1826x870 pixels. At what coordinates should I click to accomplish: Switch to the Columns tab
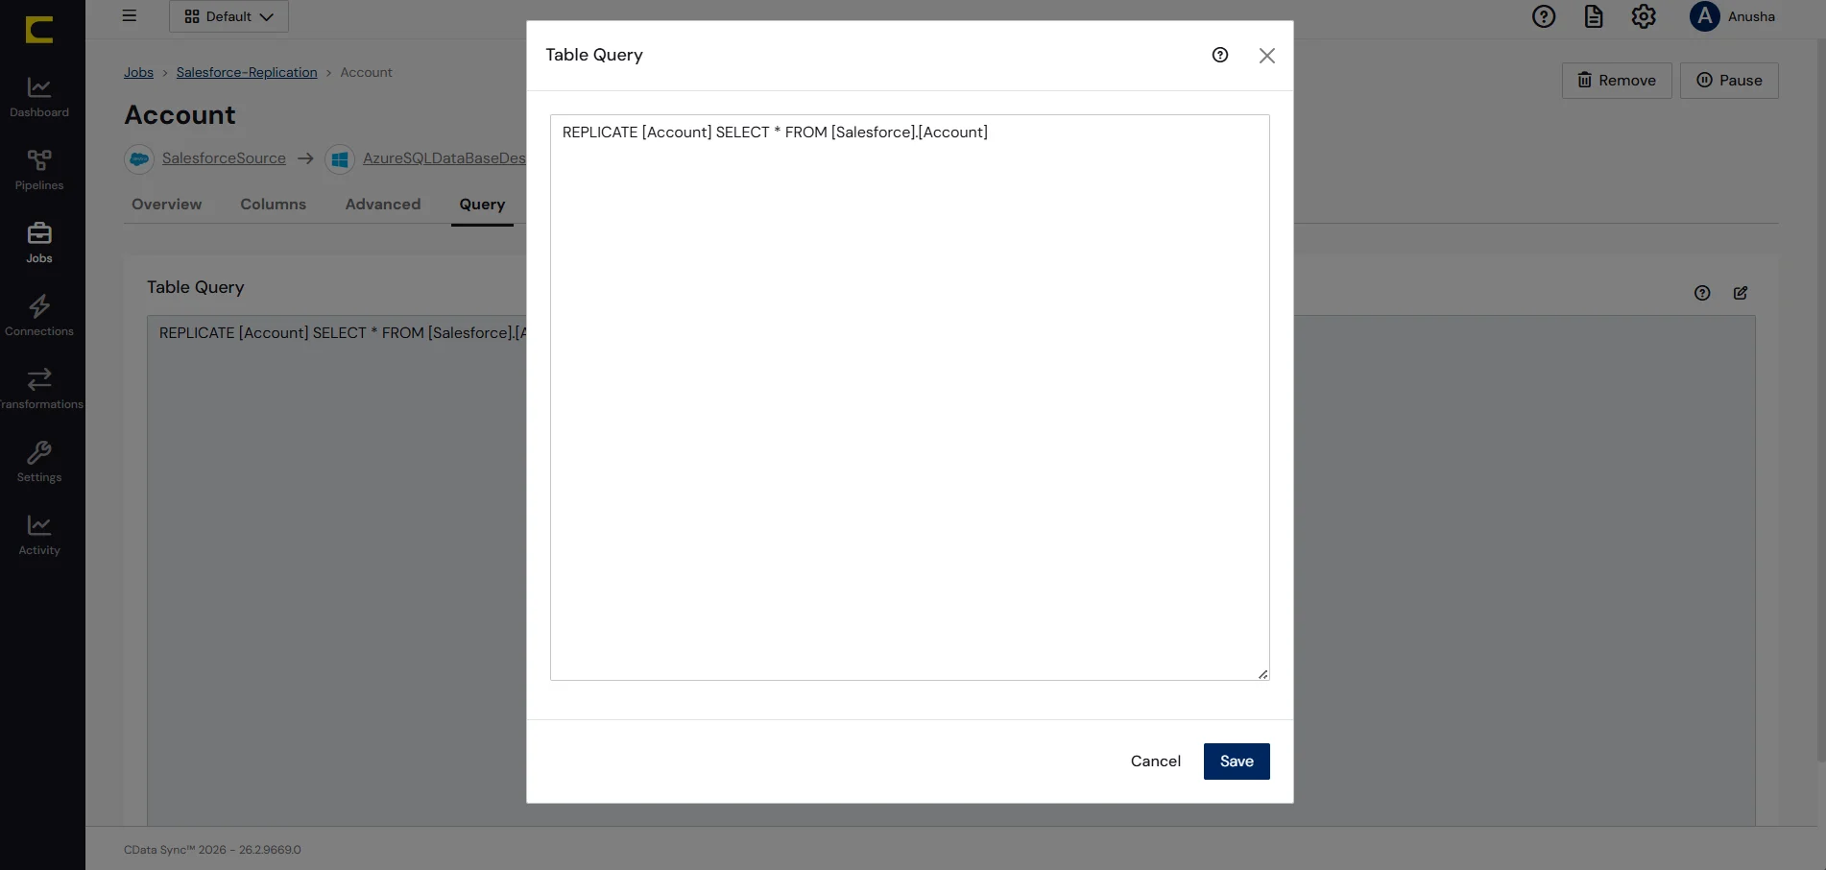[x=274, y=204]
